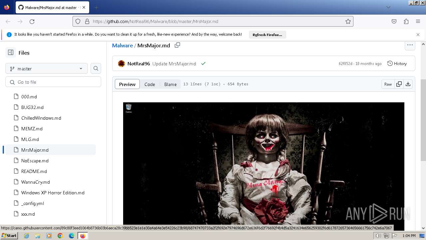Click the padlock site info icon
The height and width of the screenshot is (240, 426).
pyautogui.click(x=87, y=21)
